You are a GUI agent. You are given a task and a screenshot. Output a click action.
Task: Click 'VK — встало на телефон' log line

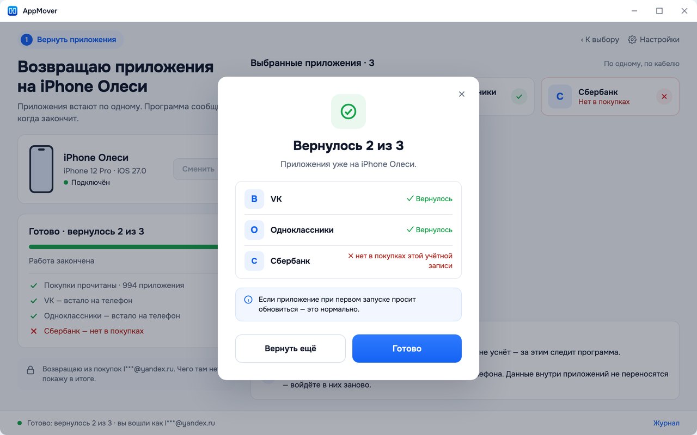tap(88, 301)
